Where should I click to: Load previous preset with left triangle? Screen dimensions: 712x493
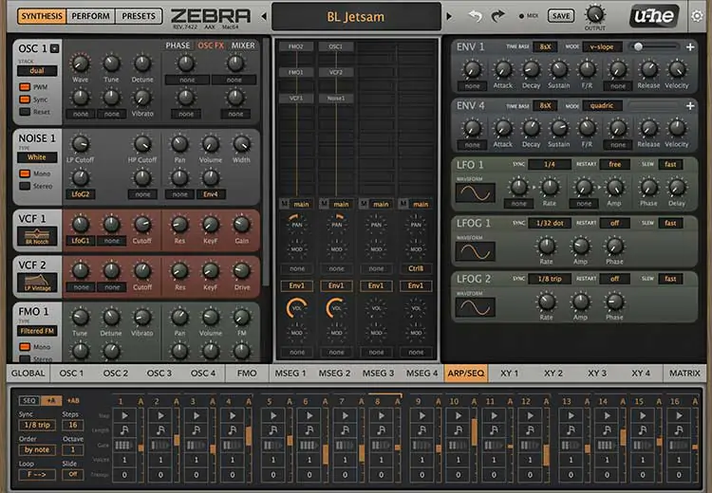(x=264, y=17)
